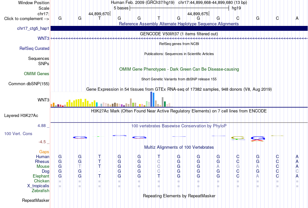Image resolution: width=308 pixels, height=208 pixels.
Task: Select the Elephant species label
Action: click(x=41, y=176)
